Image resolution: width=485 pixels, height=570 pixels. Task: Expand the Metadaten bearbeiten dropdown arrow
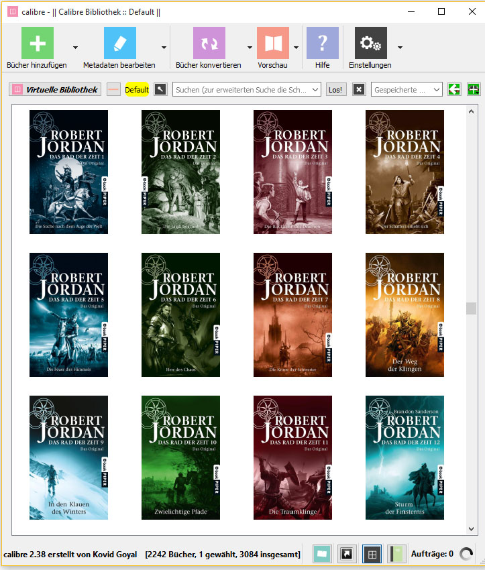pyautogui.click(x=164, y=47)
